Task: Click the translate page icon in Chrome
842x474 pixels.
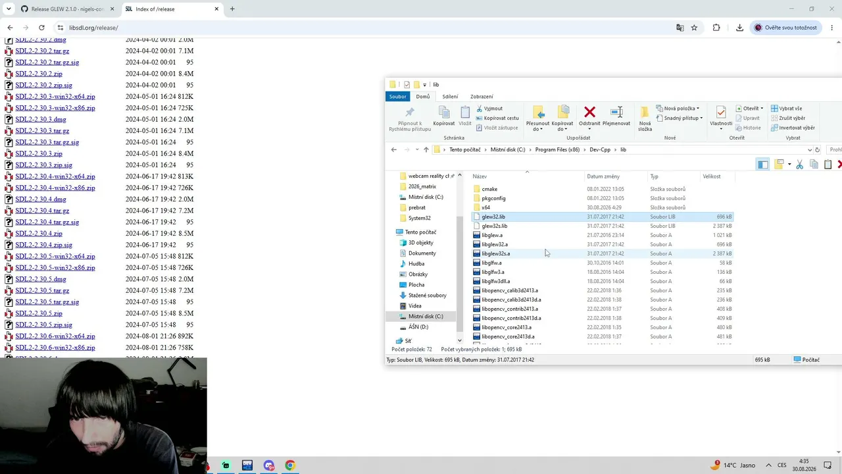Action: [680, 28]
